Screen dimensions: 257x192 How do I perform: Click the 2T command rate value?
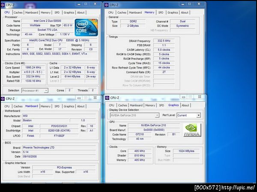pyautogui.click(x=164, y=72)
